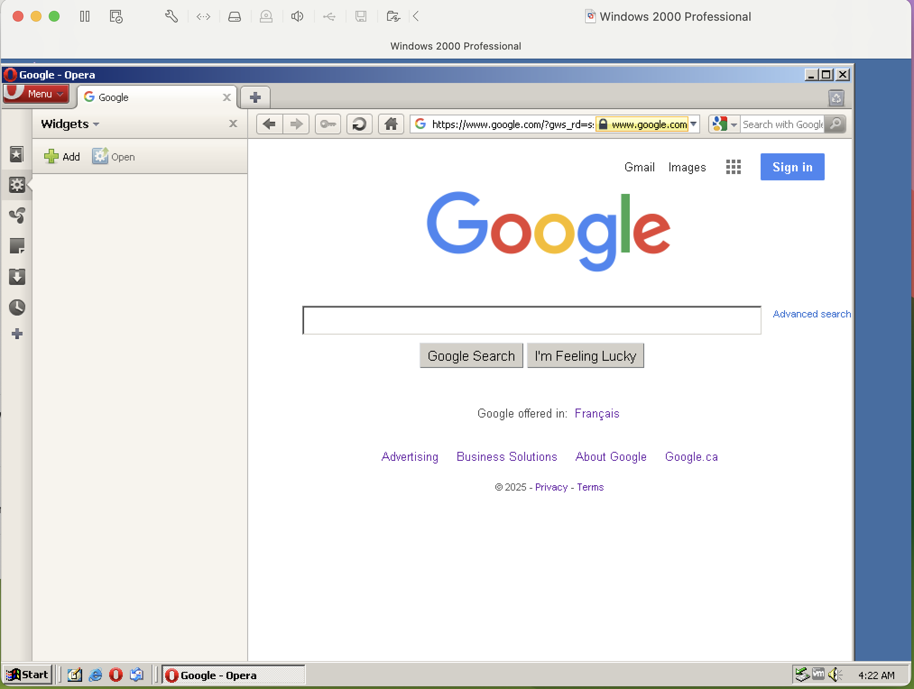Click the Open widget button
The height and width of the screenshot is (689, 914).
(x=114, y=156)
